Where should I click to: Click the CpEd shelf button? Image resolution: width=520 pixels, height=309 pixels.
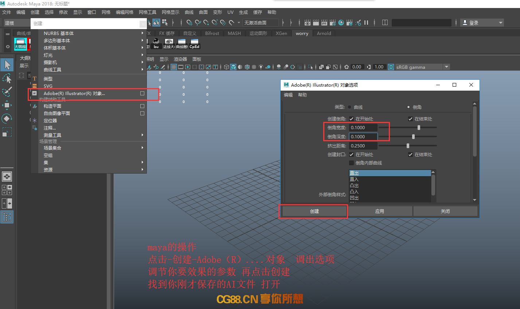pos(194,43)
